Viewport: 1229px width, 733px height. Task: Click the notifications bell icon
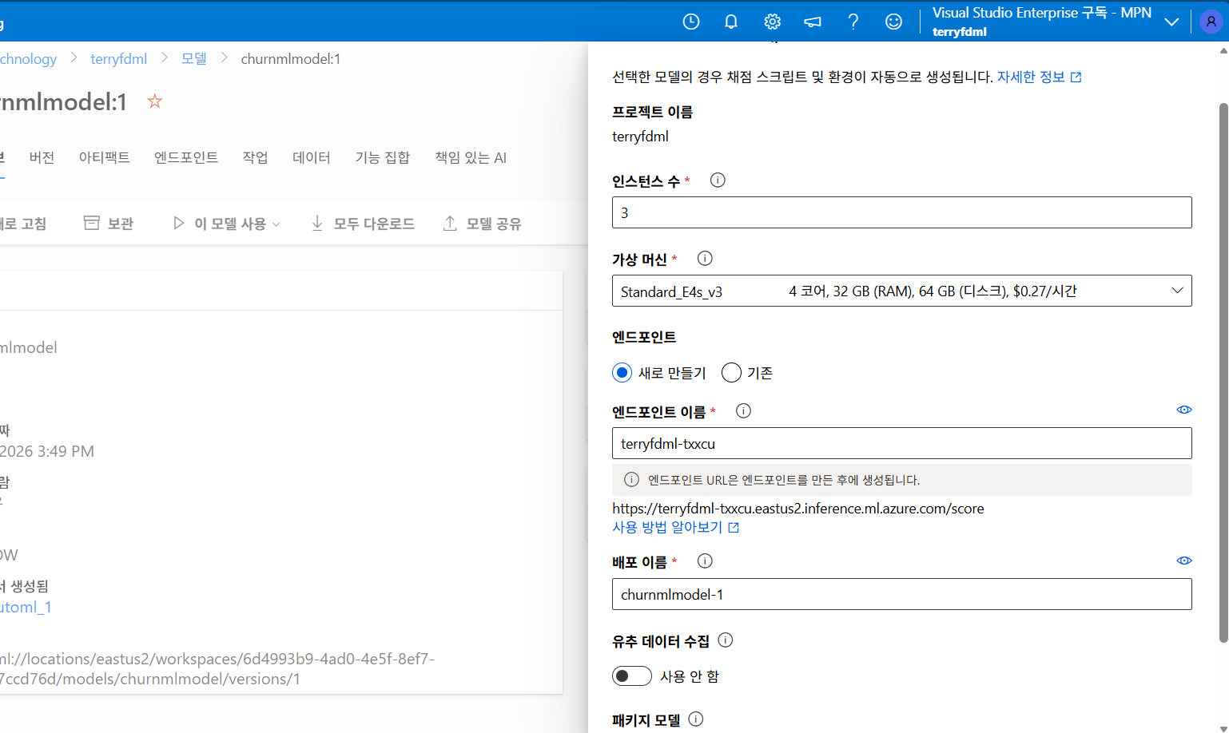pyautogui.click(x=730, y=21)
